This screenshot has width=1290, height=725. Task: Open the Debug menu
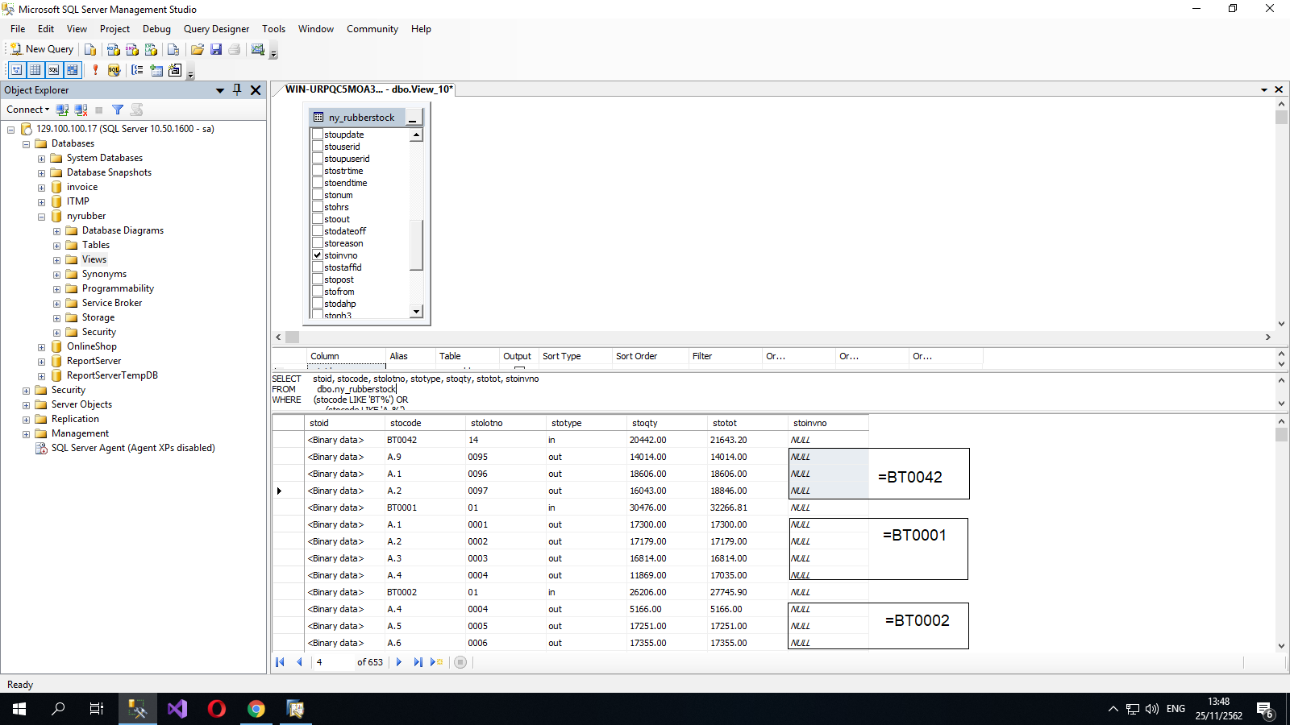pyautogui.click(x=156, y=29)
